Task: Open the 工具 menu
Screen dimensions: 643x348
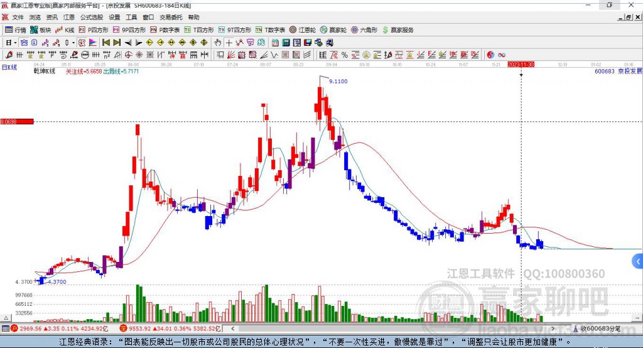Action: click(x=131, y=17)
